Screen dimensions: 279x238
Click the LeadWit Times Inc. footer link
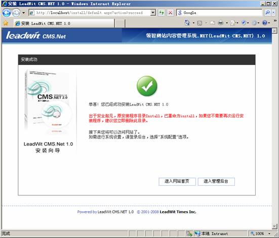[178, 212]
